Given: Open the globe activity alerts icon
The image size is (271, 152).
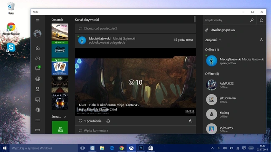Looking at the screenshot, I should [x=38, y=79].
